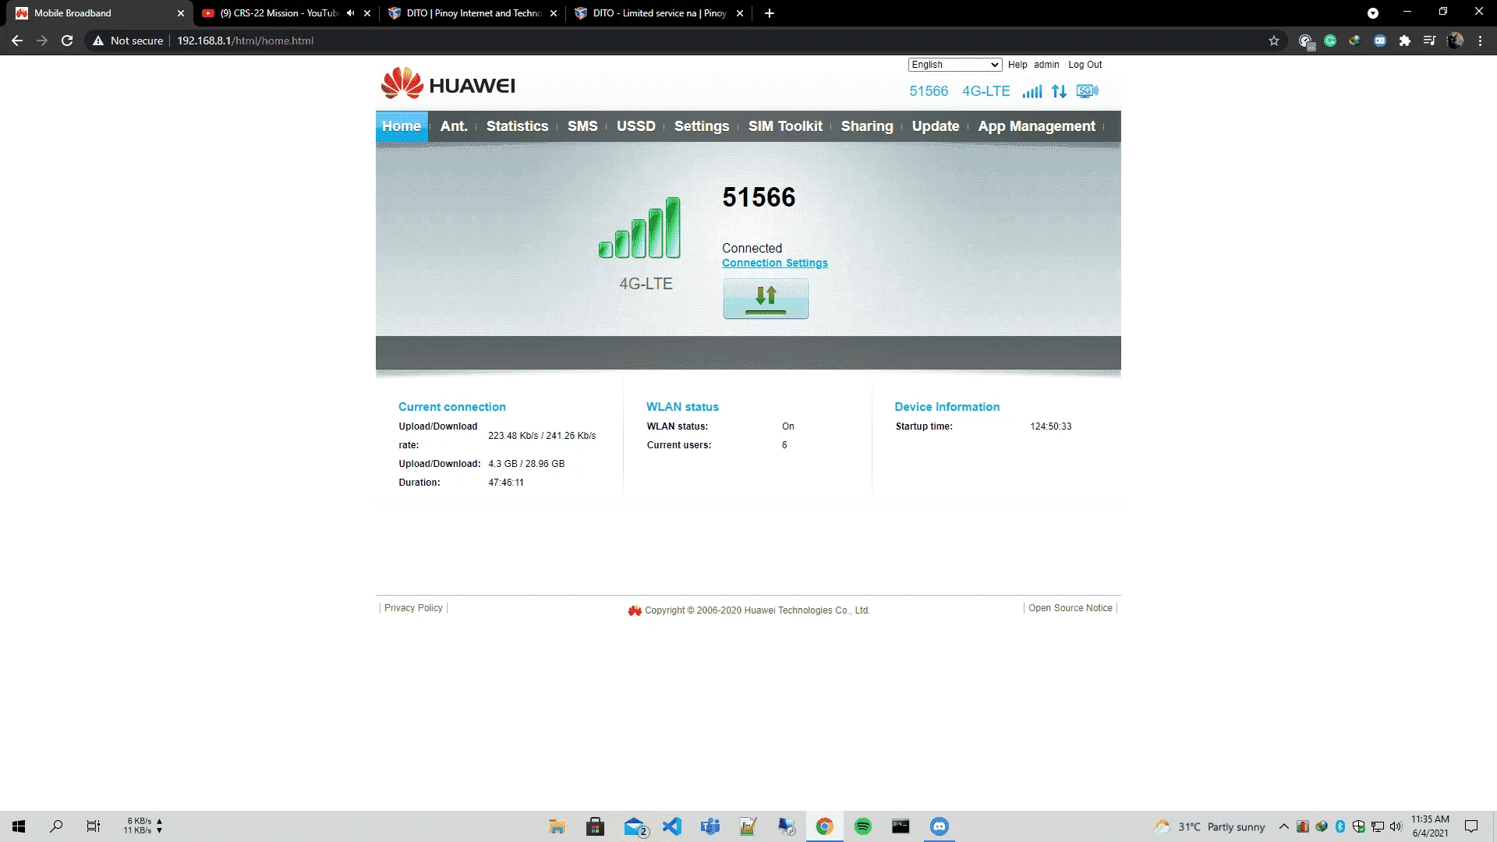
Task: Bookmark this page with the star icon
Action: (1274, 41)
